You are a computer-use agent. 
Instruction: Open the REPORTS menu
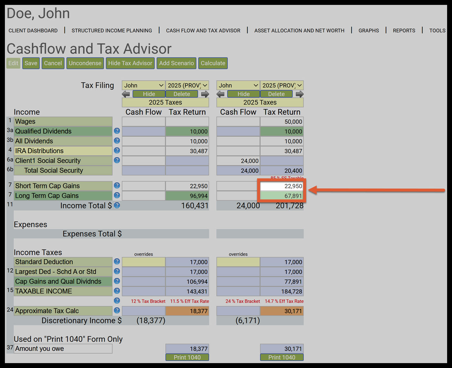pyautogui.click(x=404, y=31)
